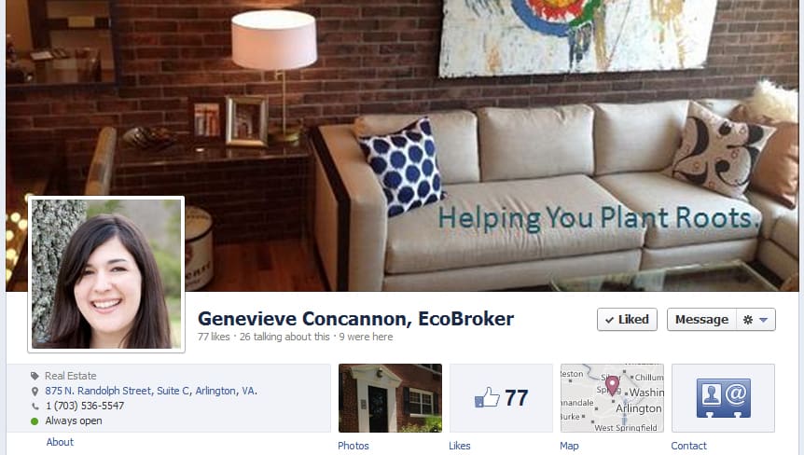Screen dimensions: 804x455
Task: Open the Photos tab label
Action: [353, 446]
